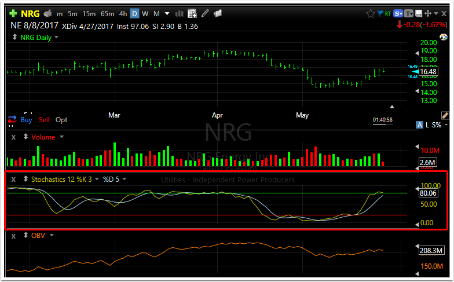Click the NE 8/8/2017 earnings date
The width and height of the screenshot is (454, 282).
(35, 25)
